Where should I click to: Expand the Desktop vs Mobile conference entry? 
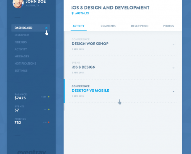(173, 91)
